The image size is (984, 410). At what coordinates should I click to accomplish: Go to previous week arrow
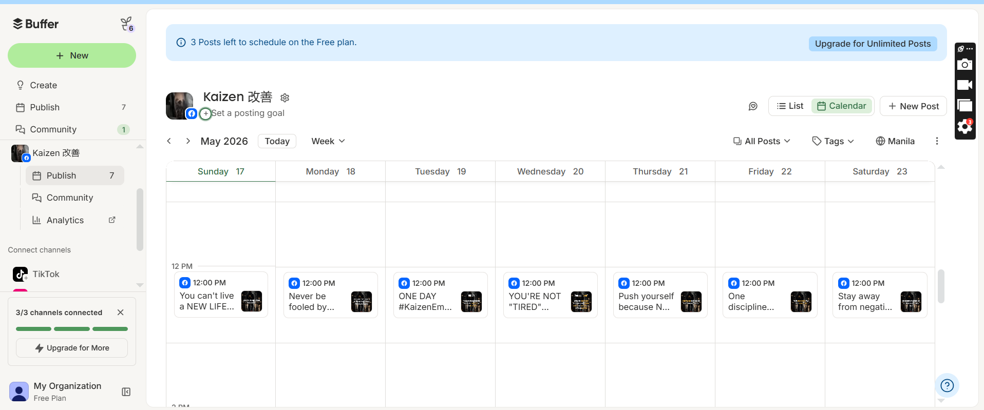(x=169, y=141)
